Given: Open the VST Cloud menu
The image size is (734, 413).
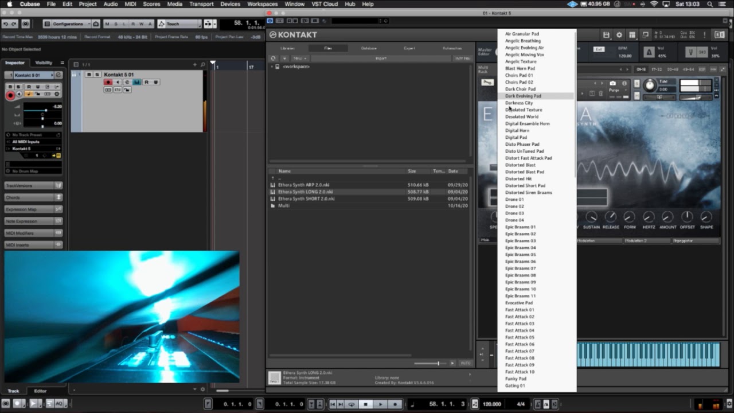Looking at the screenshot, I should point(325,4).
